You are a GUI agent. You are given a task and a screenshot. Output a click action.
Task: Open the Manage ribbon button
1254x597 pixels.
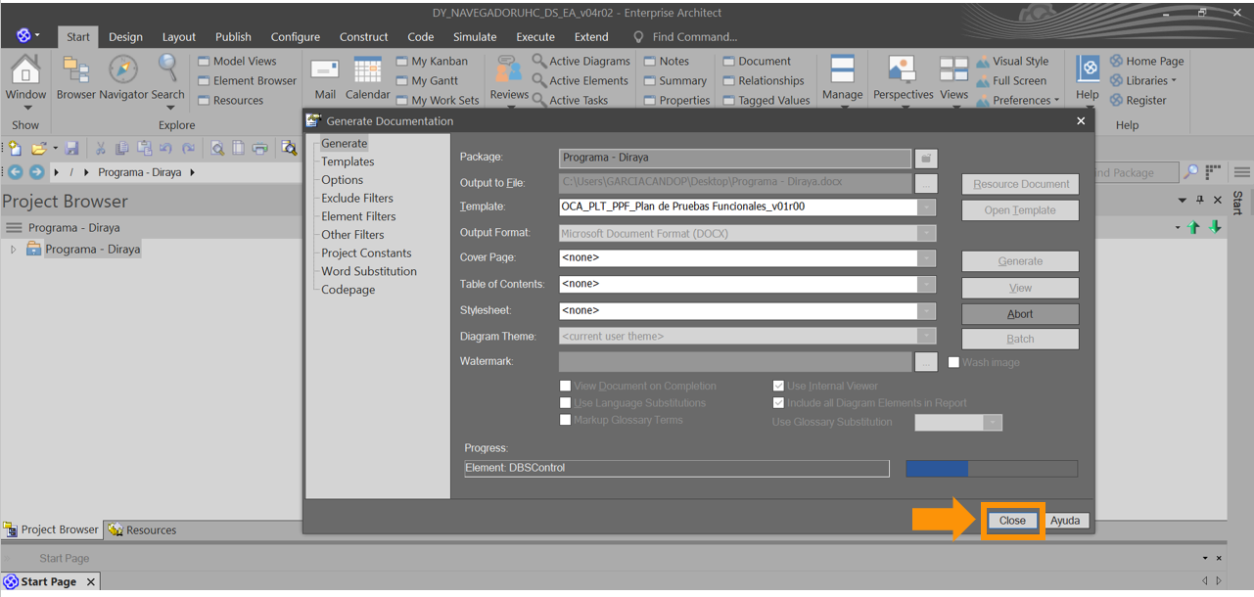pyautogui.click(x=842, y=78)
